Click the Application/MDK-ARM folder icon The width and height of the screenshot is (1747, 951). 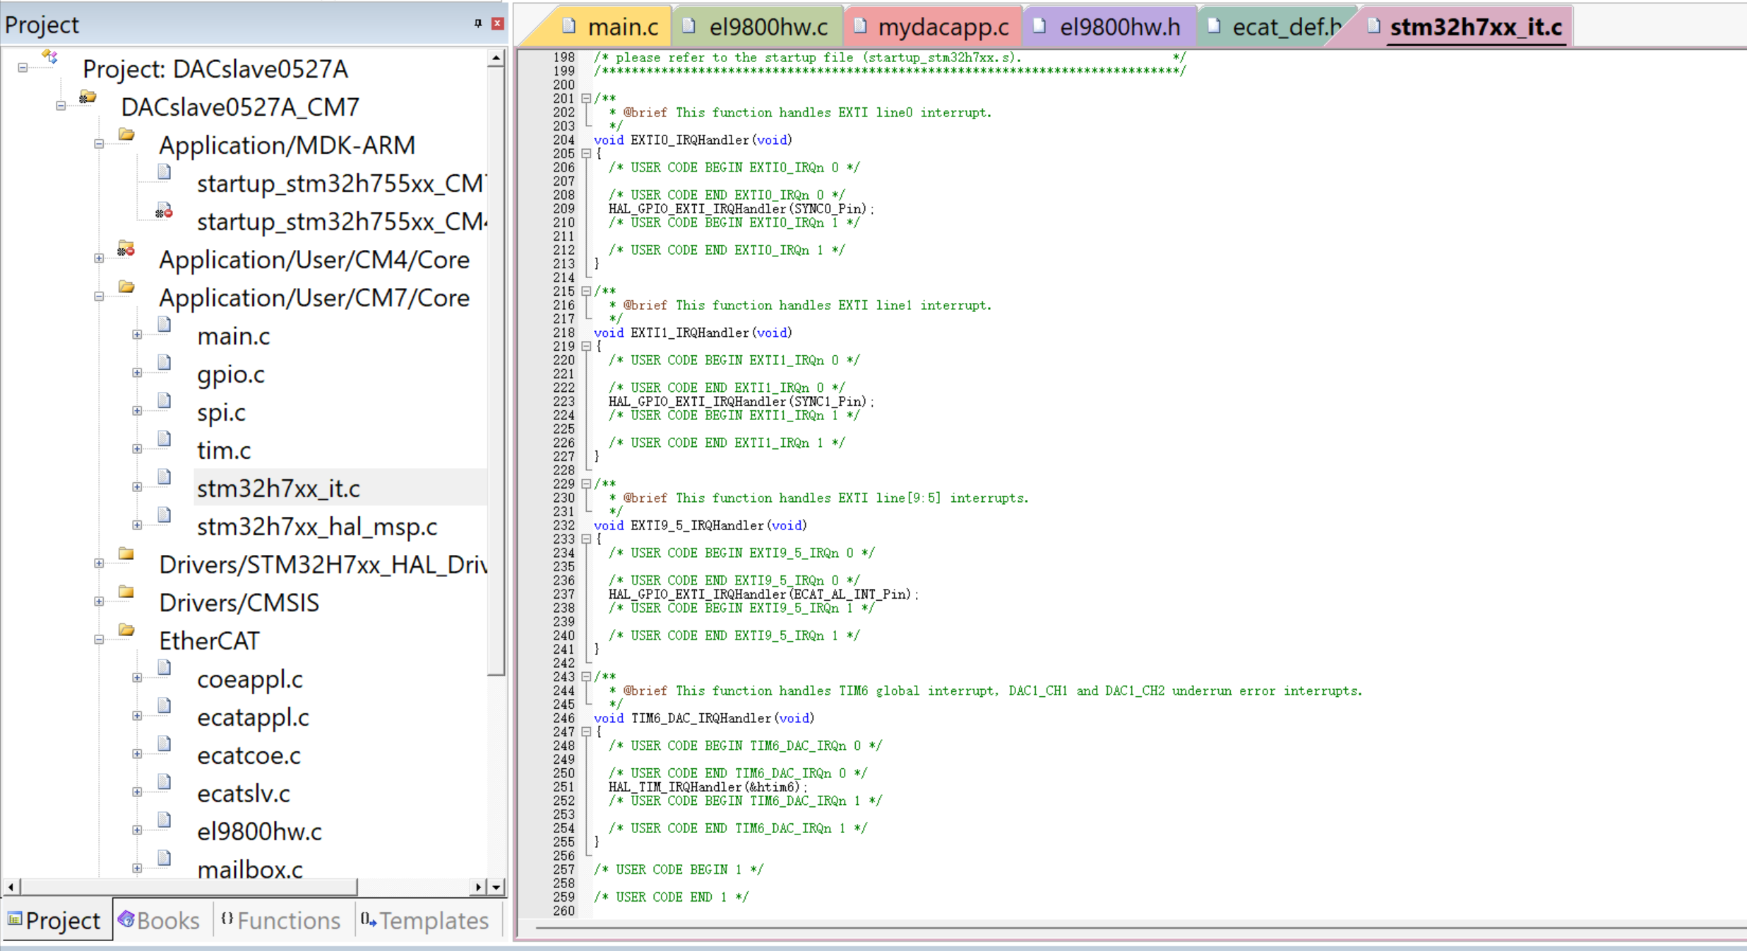click(x=126, y=134)
